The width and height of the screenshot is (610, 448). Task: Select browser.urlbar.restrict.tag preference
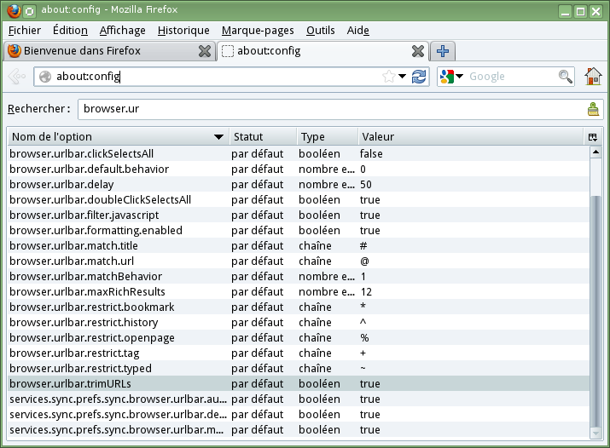coord(299,353)
